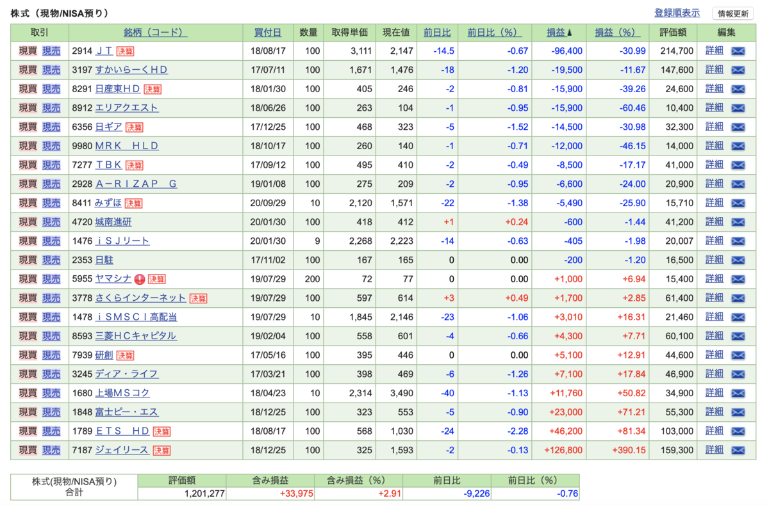Open 詳細 for the ETS HD row
This screenshot has height=505, width=769.
(715, 431)
